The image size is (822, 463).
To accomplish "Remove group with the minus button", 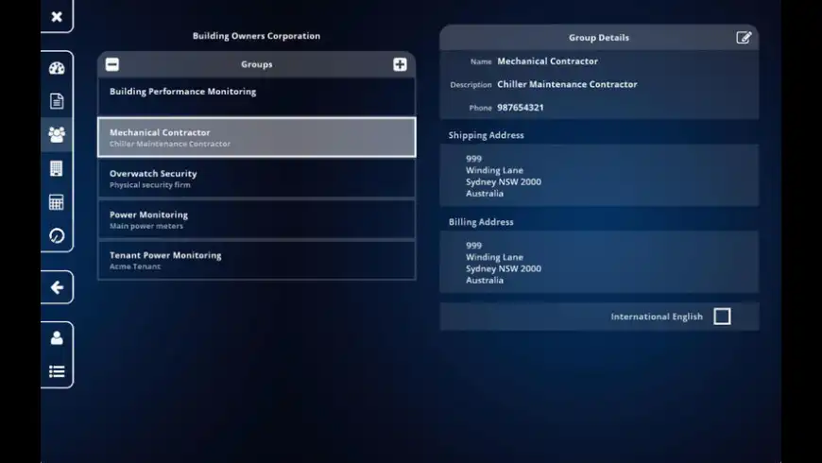I will 112,64.
